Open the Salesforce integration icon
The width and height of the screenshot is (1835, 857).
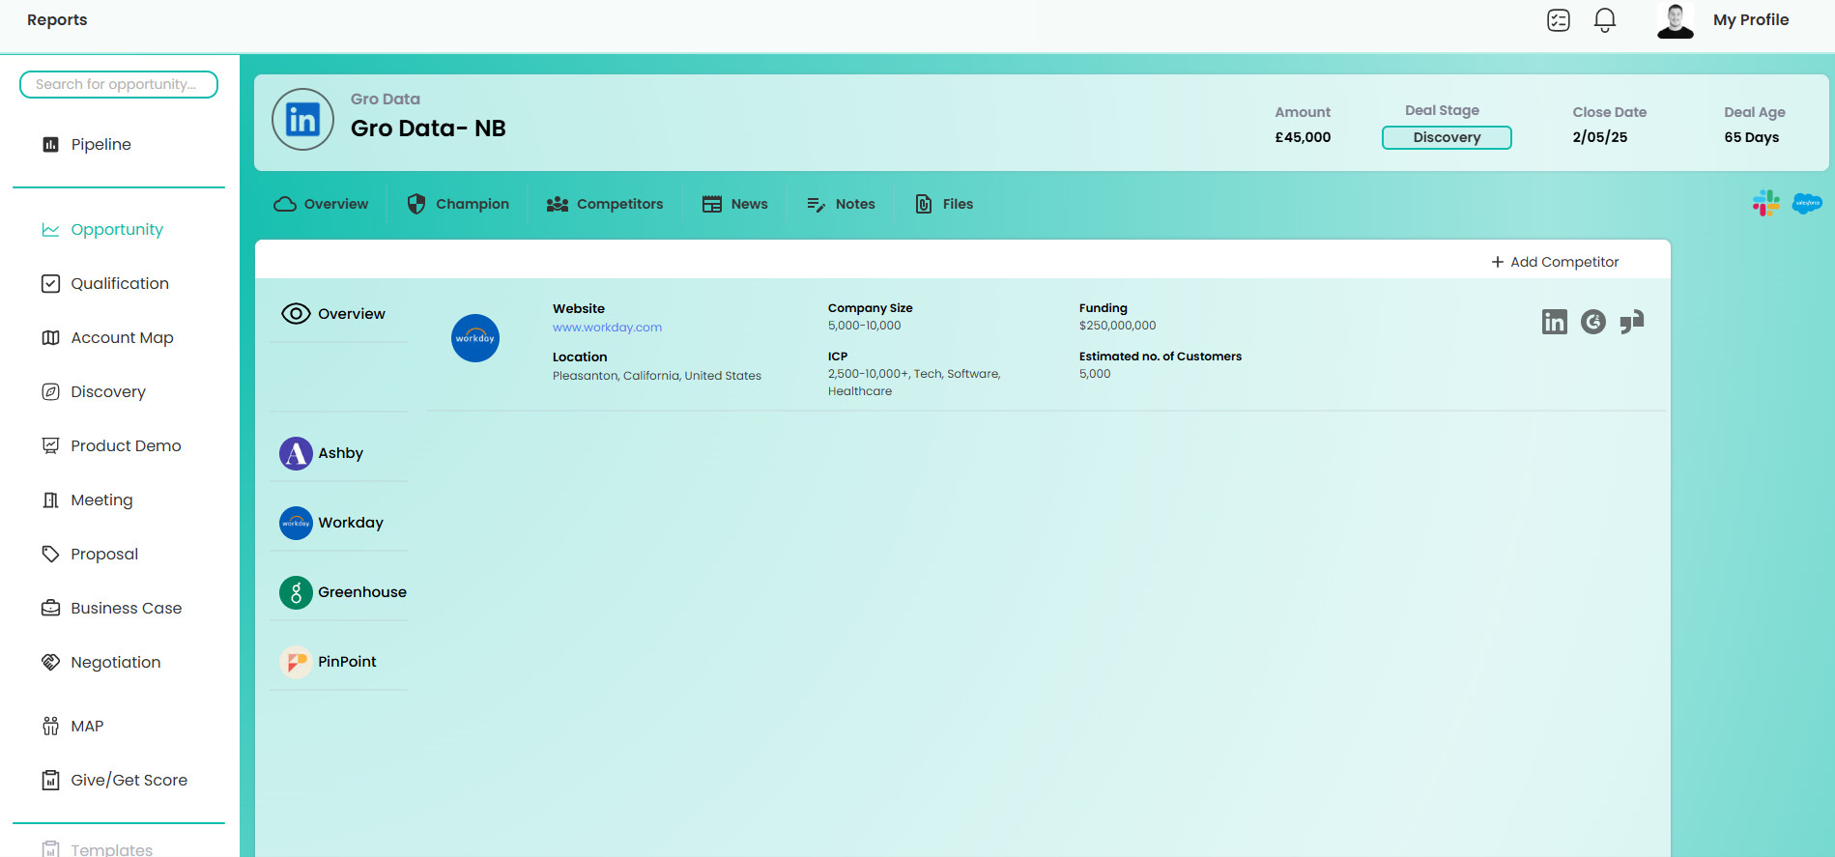1807,203
